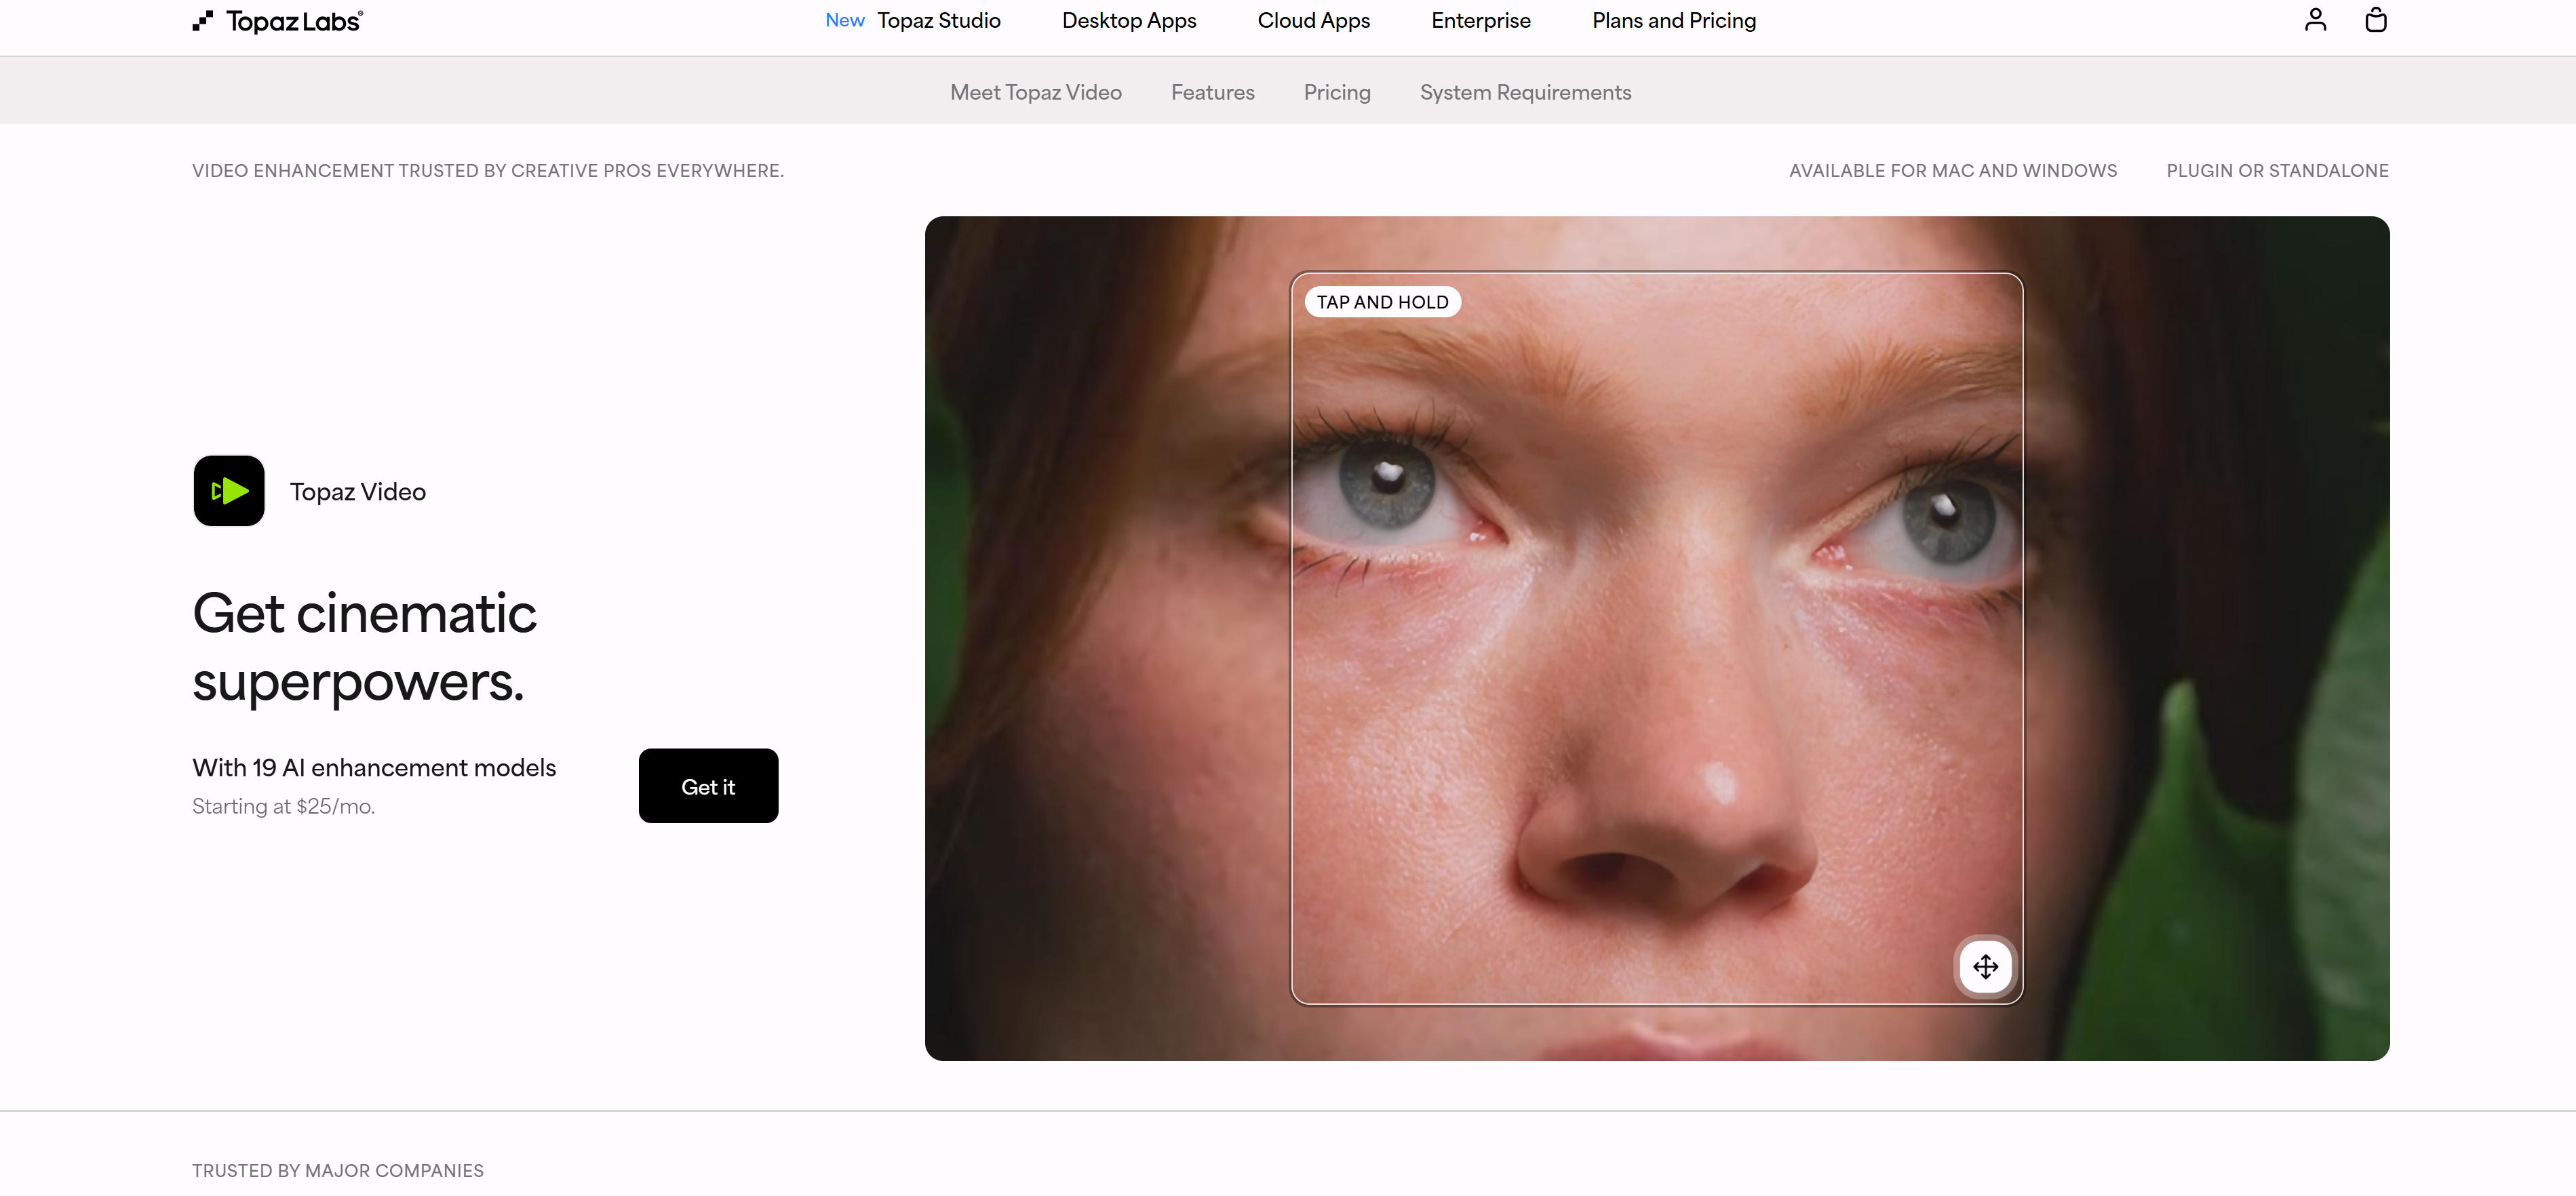
Task: View System Requirements section
Action: (1525, 92)
